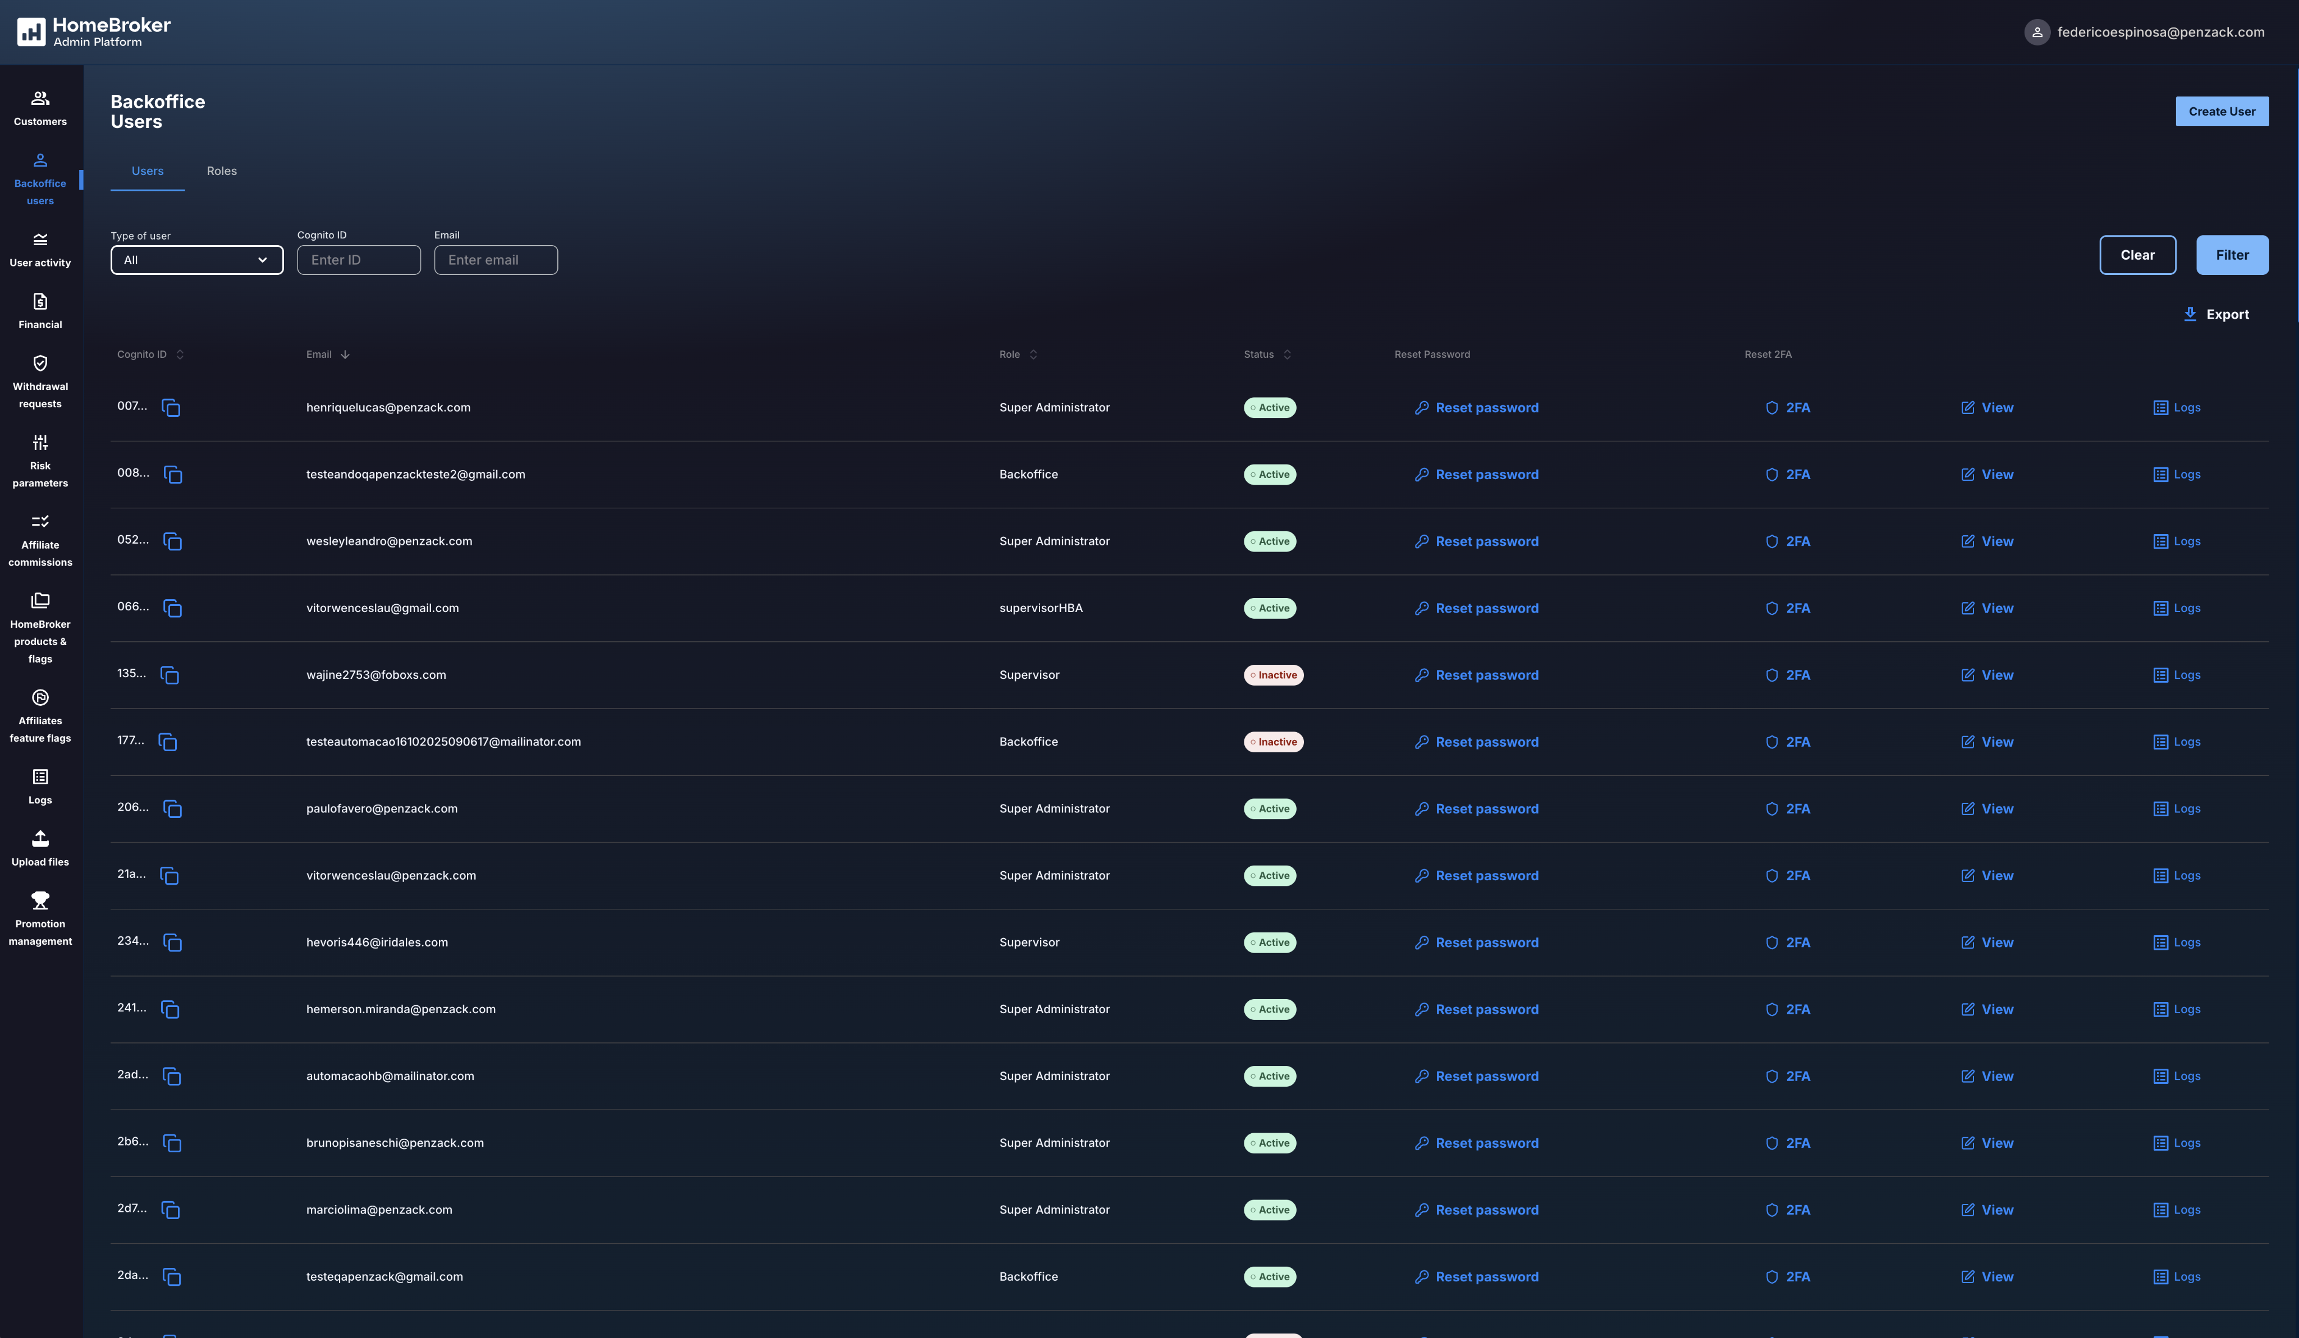Open Promotion management trophy icon
This screenshot has height=1338, width=2299.
40,901
